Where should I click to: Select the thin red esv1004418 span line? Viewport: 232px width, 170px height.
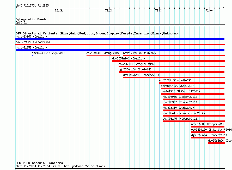[103, 56]
